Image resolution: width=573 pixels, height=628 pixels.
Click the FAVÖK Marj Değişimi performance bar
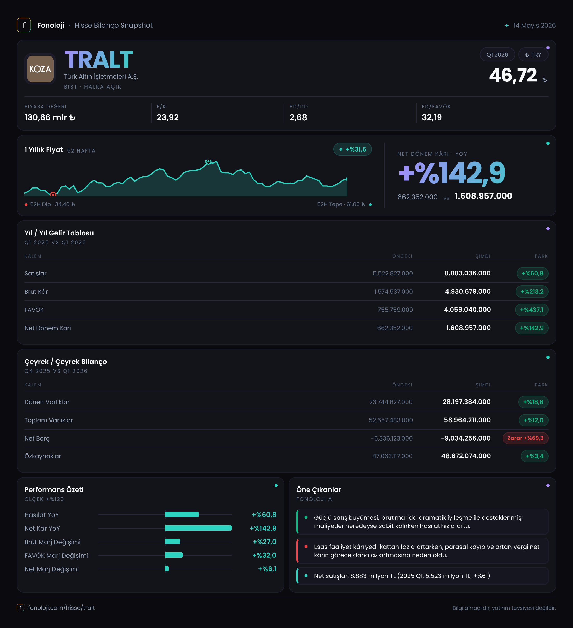[174, 555]
